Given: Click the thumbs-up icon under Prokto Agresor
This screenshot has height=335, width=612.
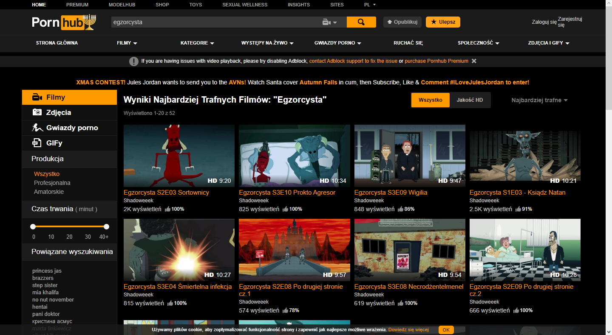Looking at the screenshot, I should click(x=285, y=209).
